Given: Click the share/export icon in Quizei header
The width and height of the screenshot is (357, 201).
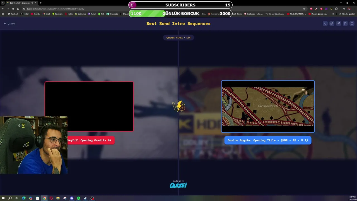Looking at the screenshot, I should (x=332, y=23).
